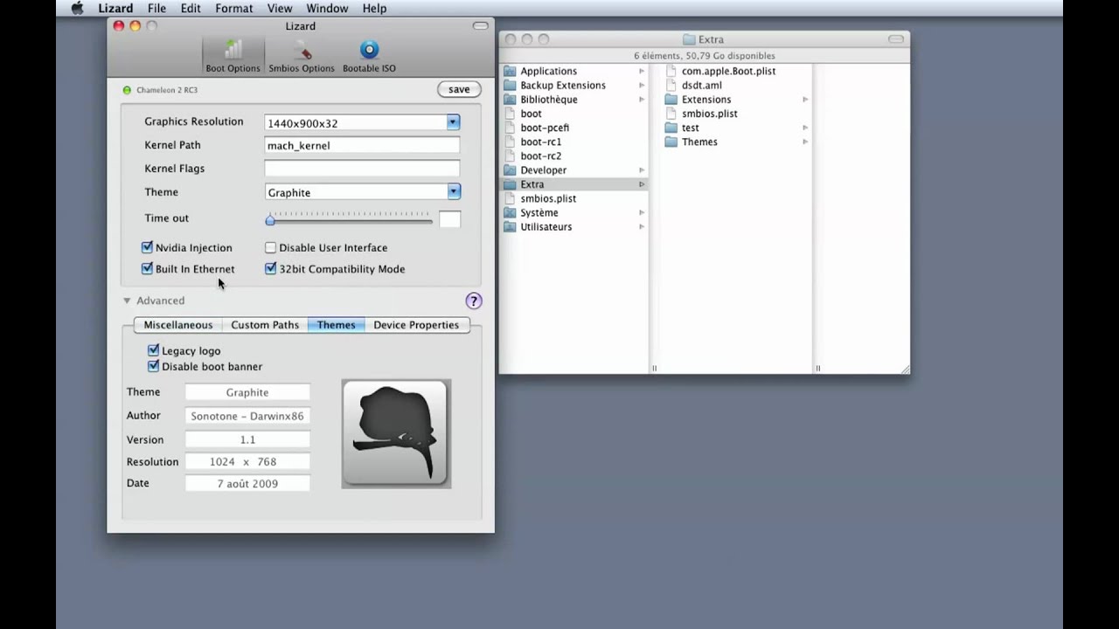Screen dimensions: 1119x629
Task: Click the green Chameleon 2 RC3 status indicator
Action: [x=127, y=90]
